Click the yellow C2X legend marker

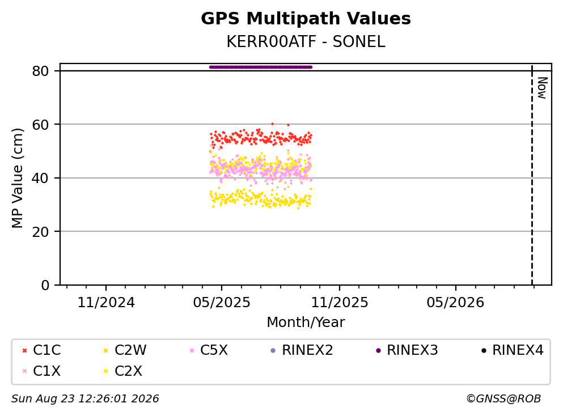pyautogui.click(x=106, y=371)
